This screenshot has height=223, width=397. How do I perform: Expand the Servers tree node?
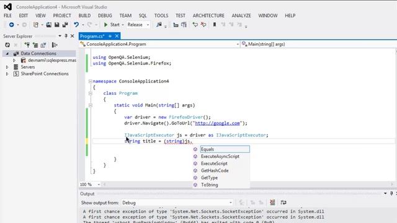(x=7, y=67)
